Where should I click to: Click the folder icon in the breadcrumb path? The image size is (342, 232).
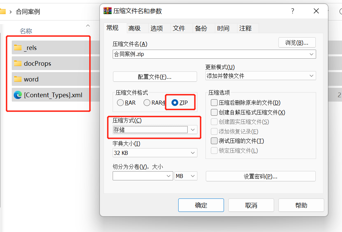tap(2, 11)
